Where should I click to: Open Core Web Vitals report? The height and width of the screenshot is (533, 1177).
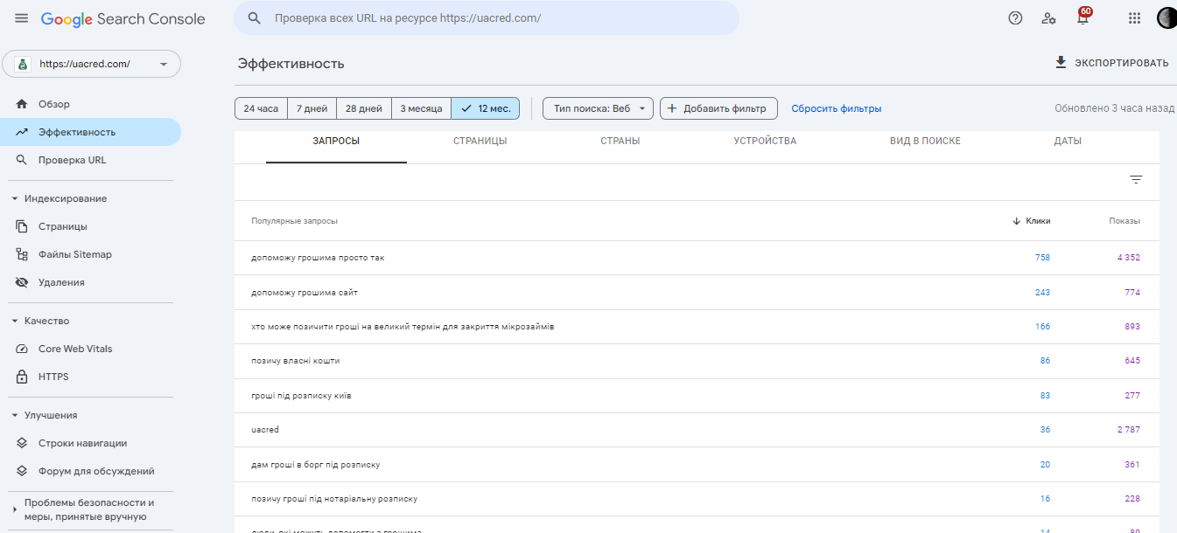(x=91, y=349)
